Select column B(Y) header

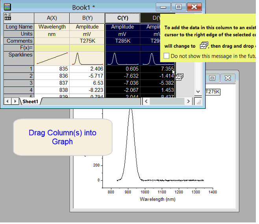[87, 18]
